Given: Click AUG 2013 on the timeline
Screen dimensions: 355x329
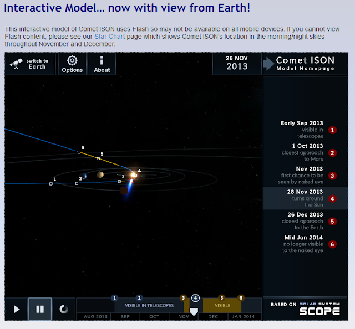Looking at the screenshot, I should tap(95, 317).
